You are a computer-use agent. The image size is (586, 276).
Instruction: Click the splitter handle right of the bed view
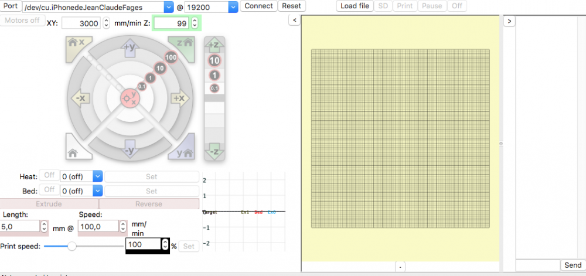coord(501,144)
